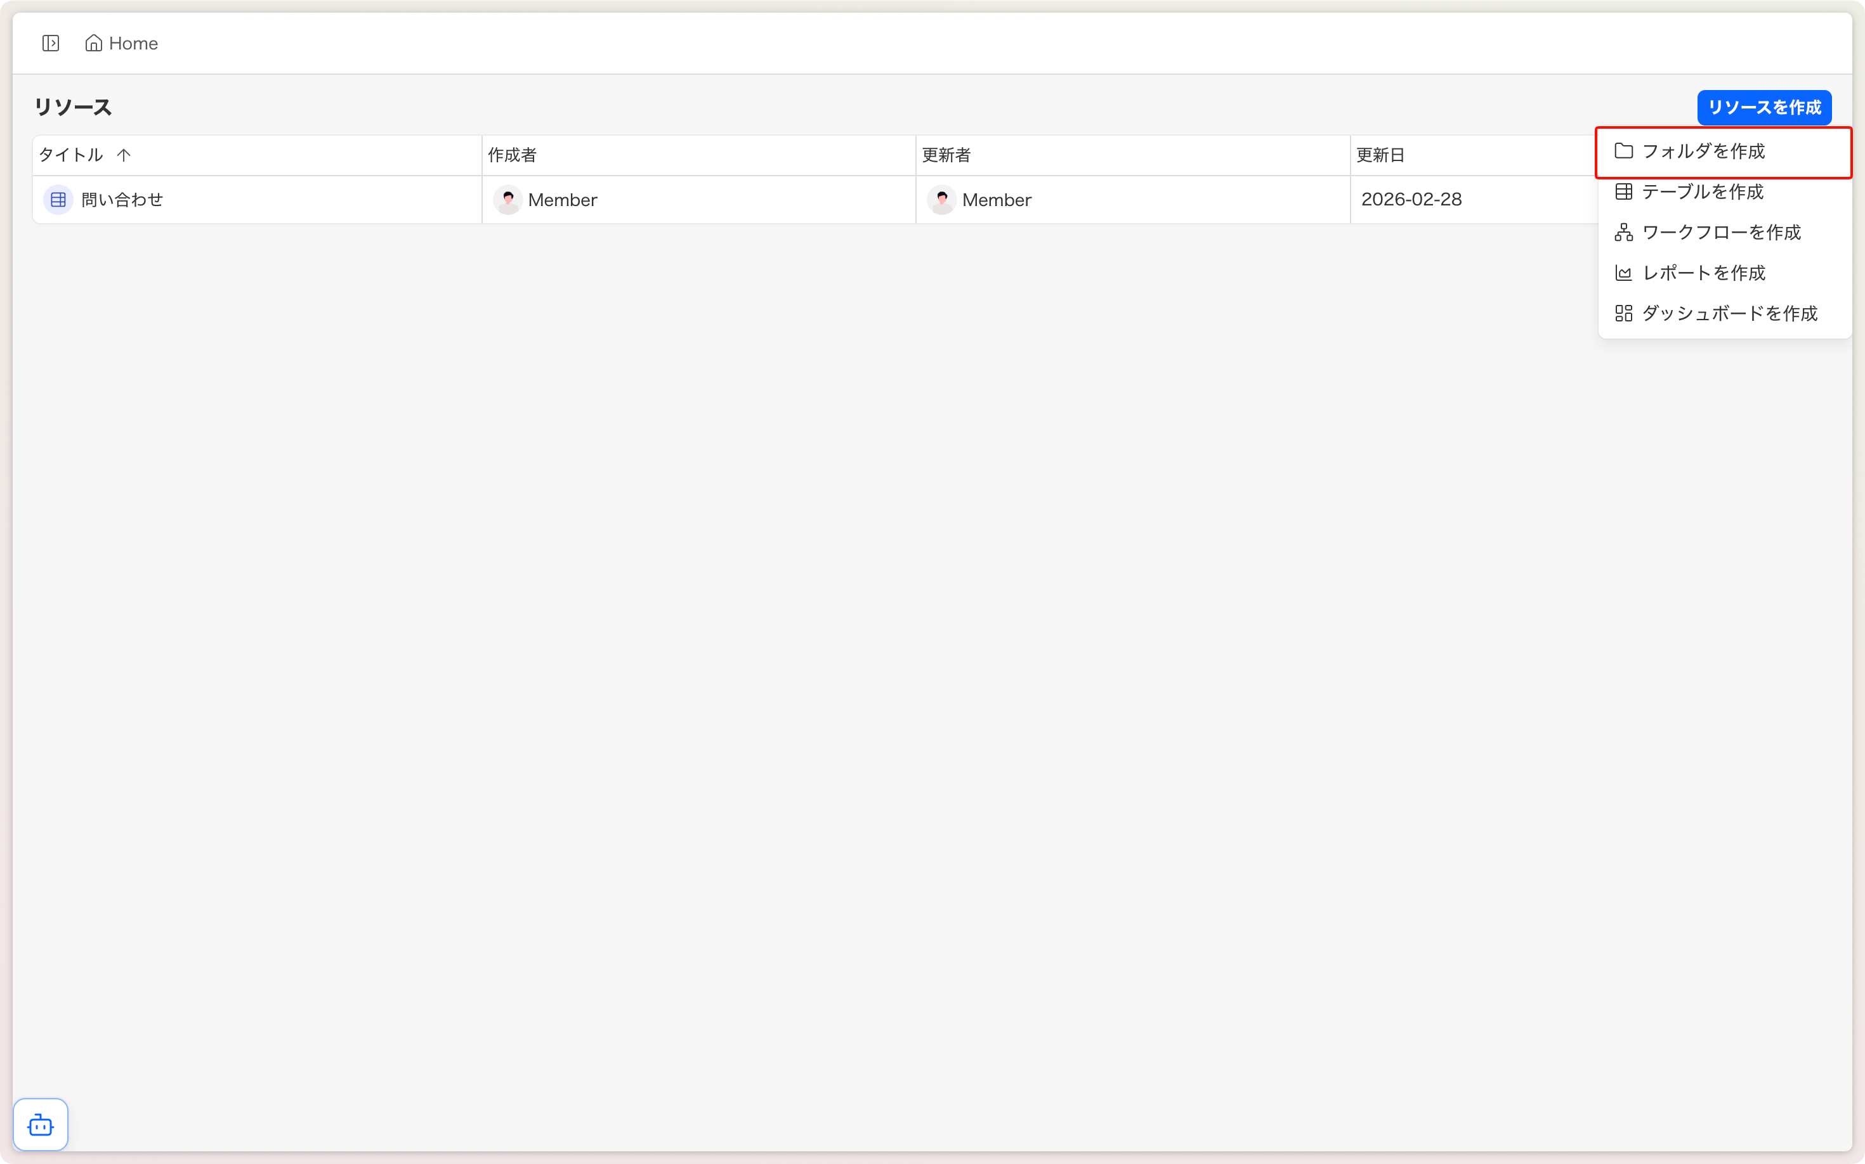Image resolution: width=1865 pixels, height=1164 pixels.
Task: Choose レポートを作成 from the menu
Action: coord(1703,273)
